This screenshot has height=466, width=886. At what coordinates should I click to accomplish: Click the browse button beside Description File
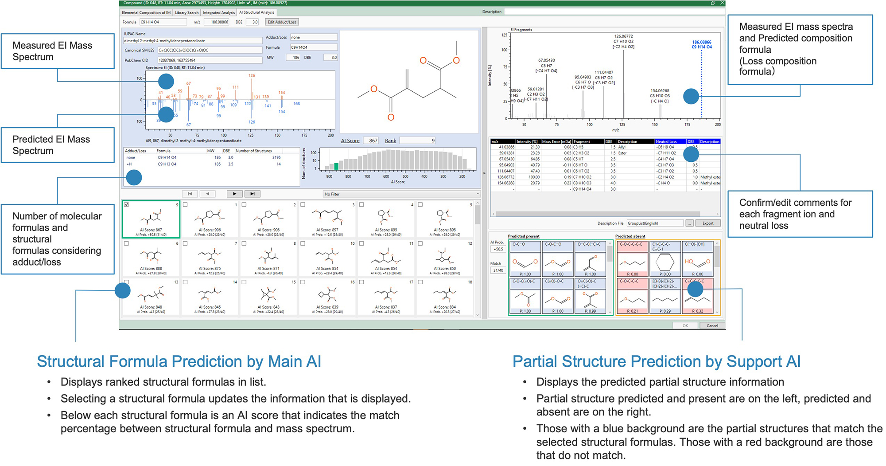[x=689, y=223]
